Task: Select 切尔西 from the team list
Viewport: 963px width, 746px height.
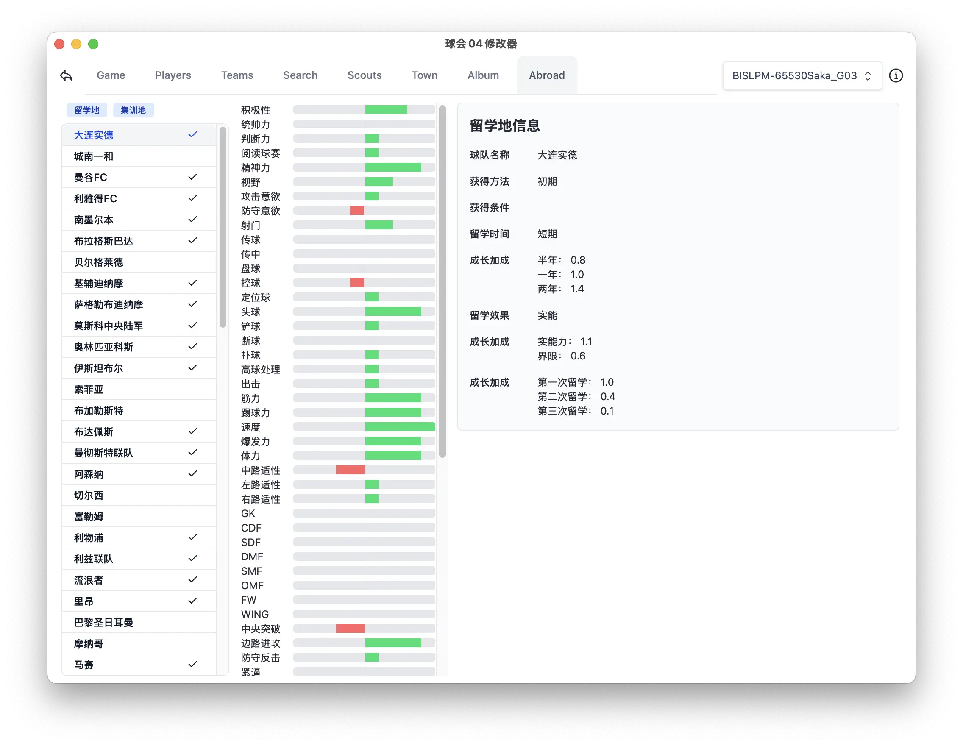Action: [110, 495]
